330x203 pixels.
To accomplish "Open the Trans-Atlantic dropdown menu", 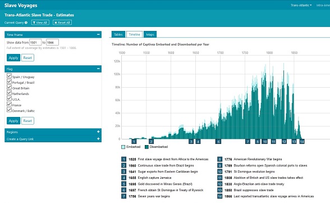I will (x=301, y=5).
